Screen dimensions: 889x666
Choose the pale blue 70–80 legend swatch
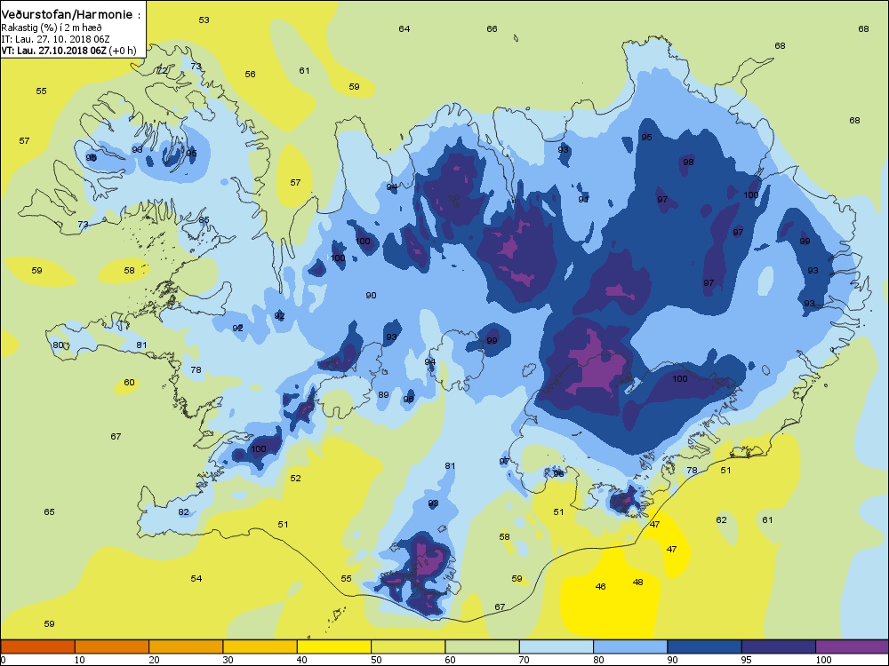(557, 646)
